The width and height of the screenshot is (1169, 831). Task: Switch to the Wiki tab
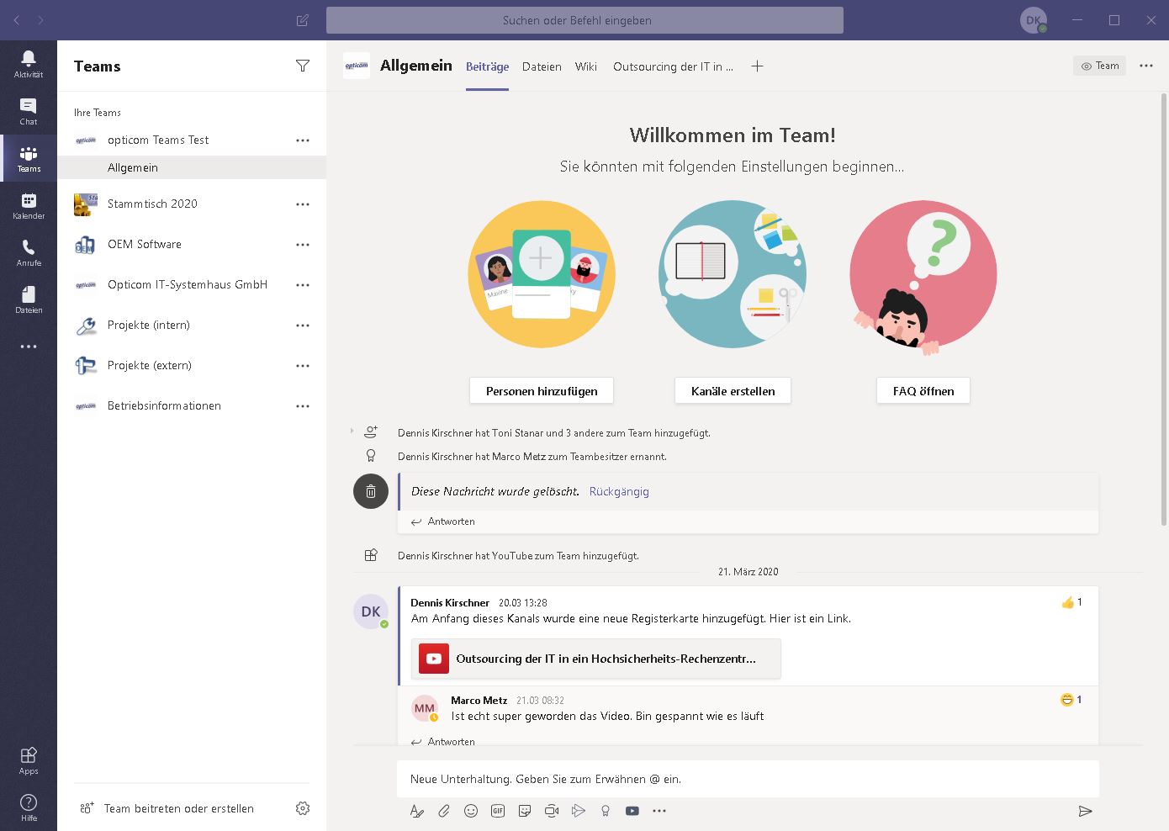coord(586,66)
